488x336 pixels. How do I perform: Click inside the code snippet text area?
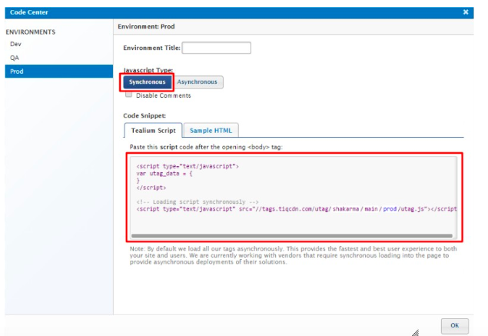tap(294, 197)
